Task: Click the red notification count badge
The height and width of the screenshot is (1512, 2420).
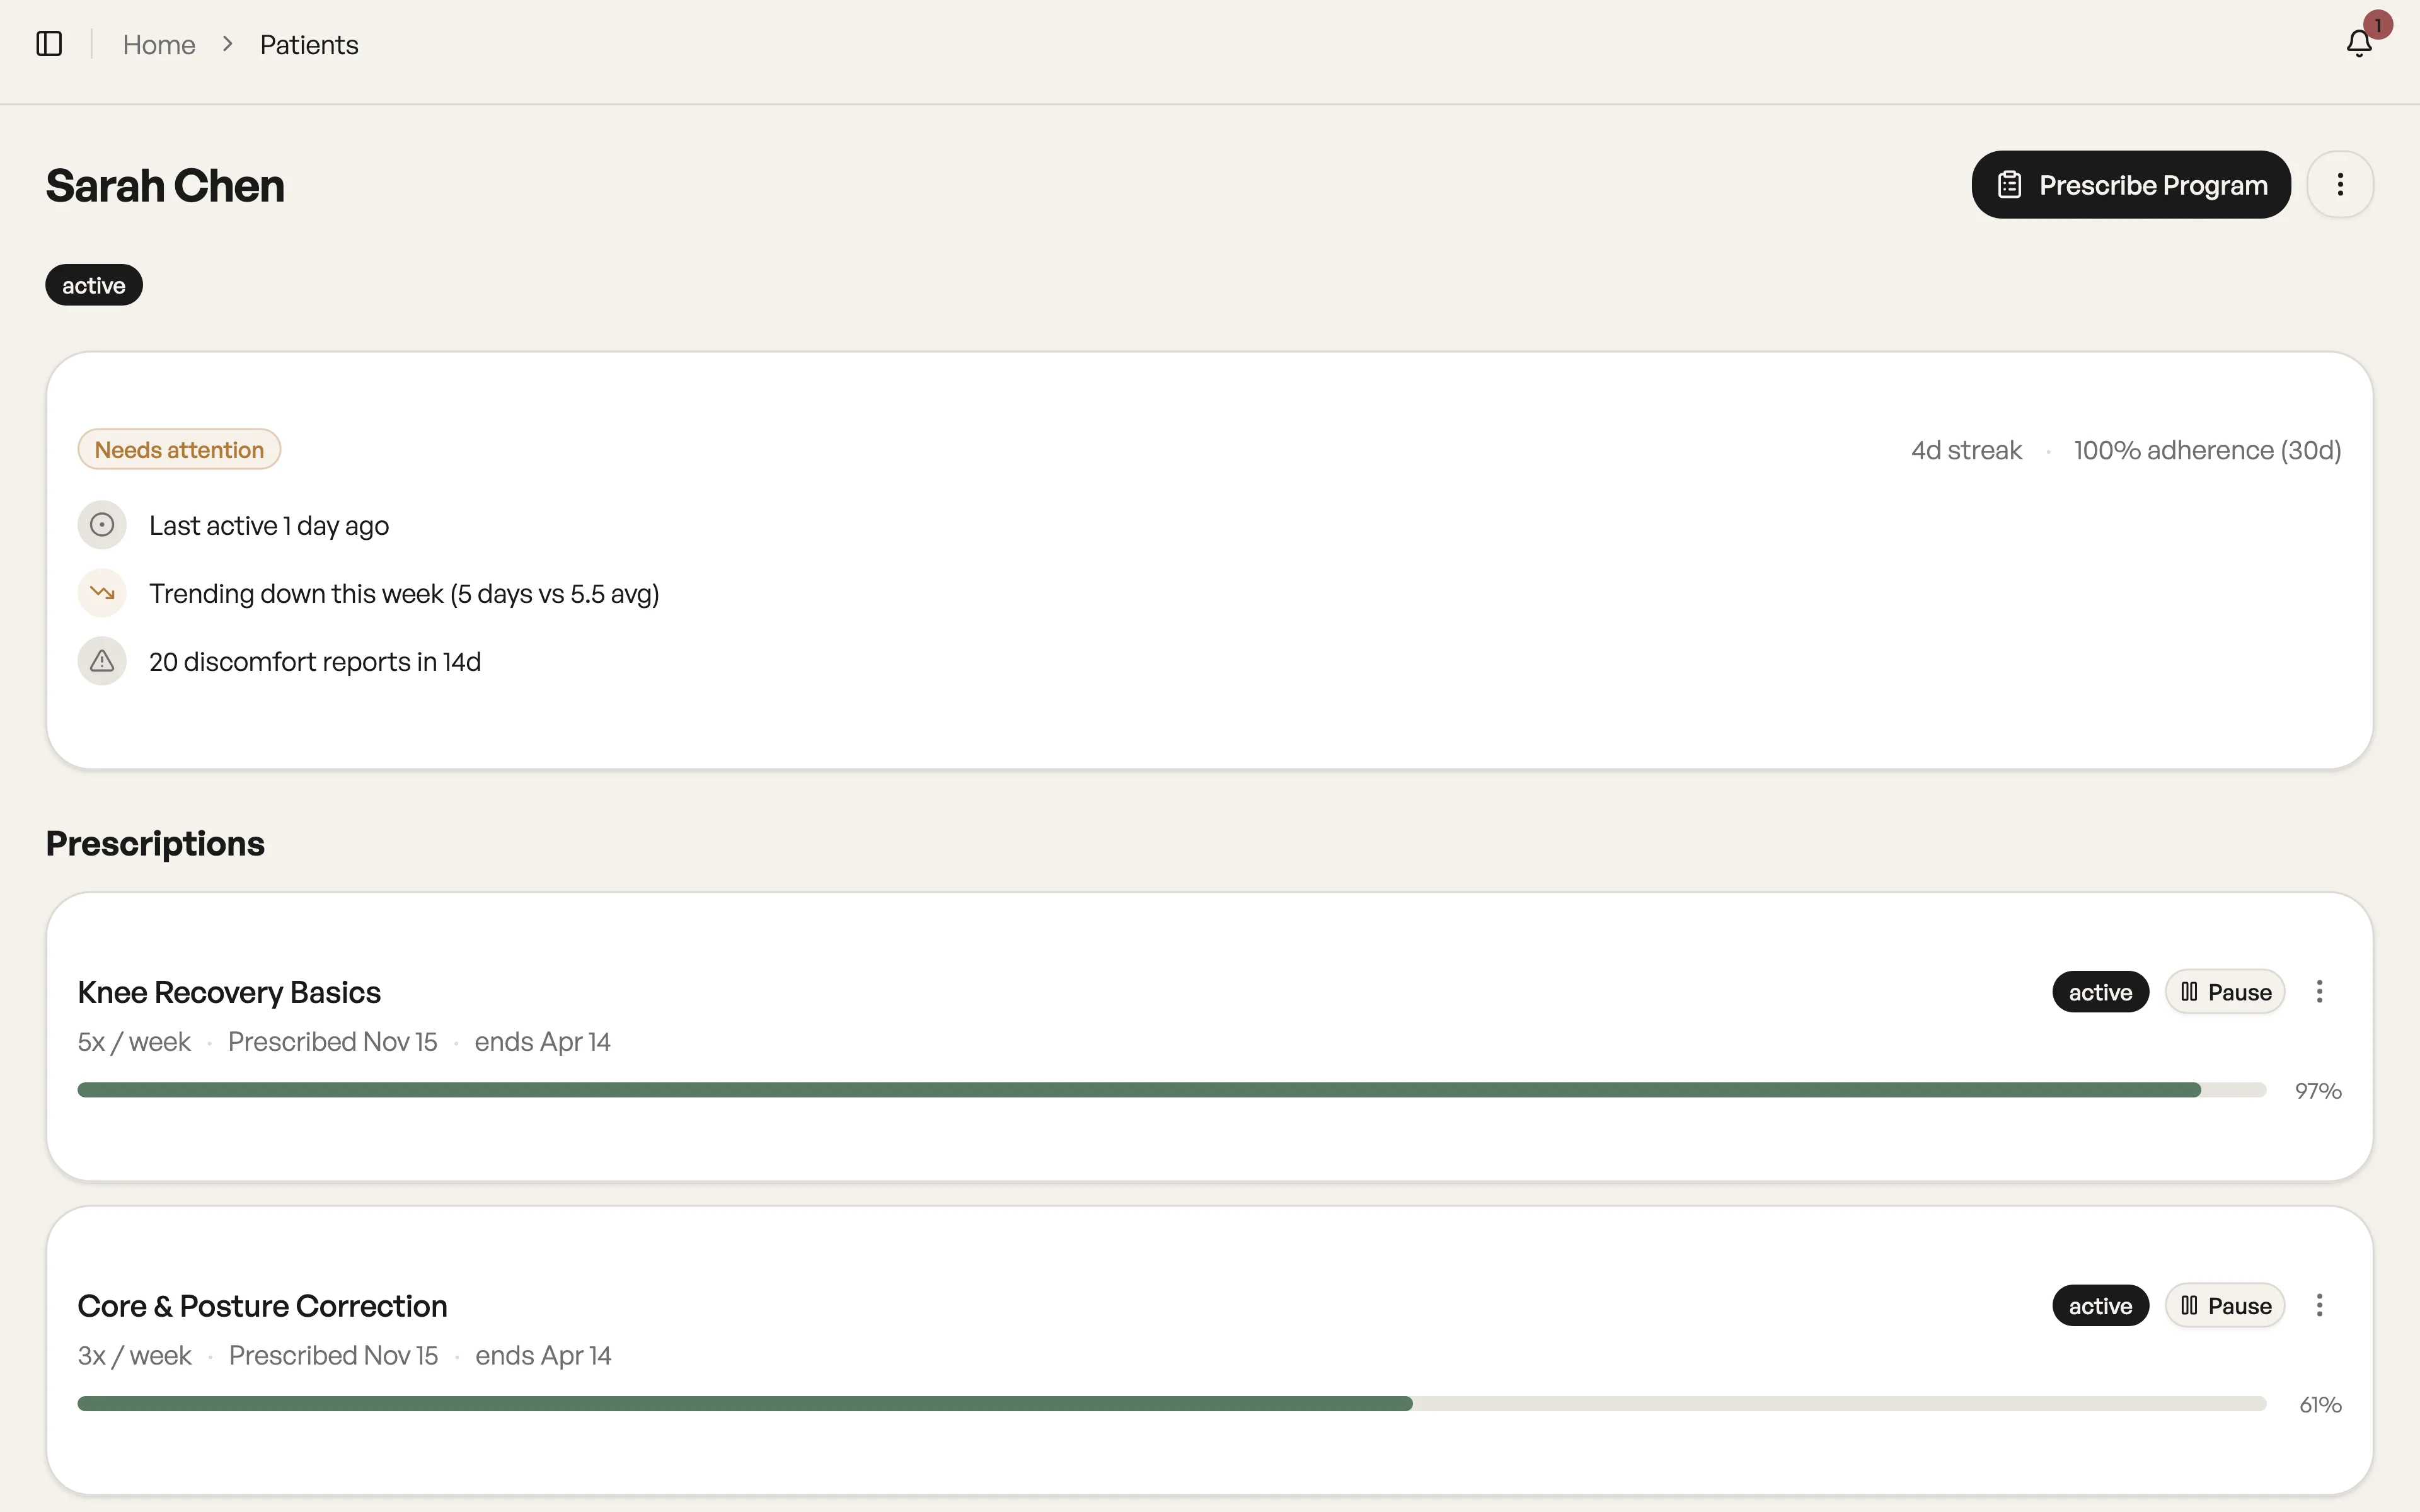Action: point(2378,25)
